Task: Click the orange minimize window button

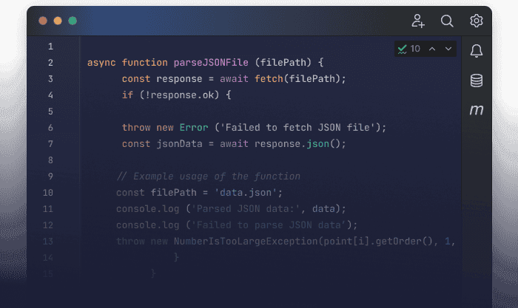Action: pyautogui.click(x=58, y=21)
